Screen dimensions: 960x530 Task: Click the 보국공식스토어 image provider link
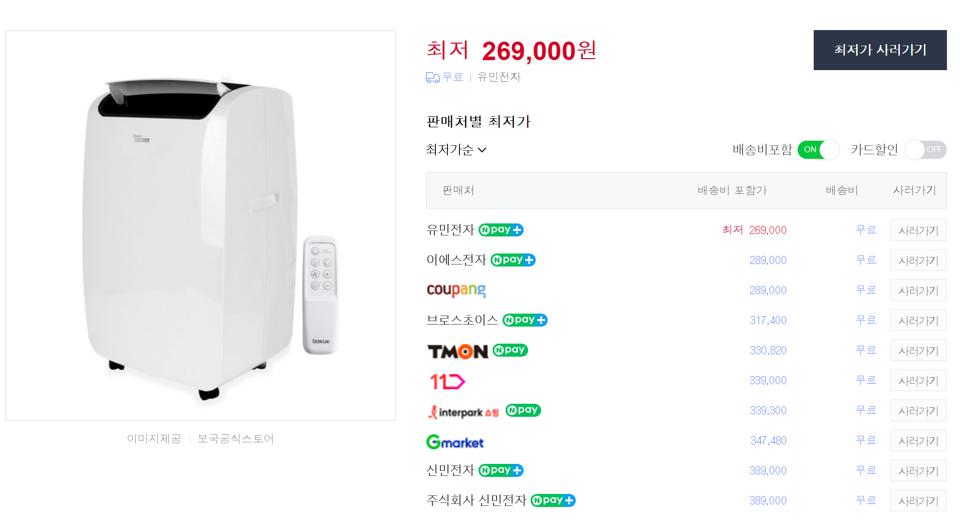click(235, 439)
